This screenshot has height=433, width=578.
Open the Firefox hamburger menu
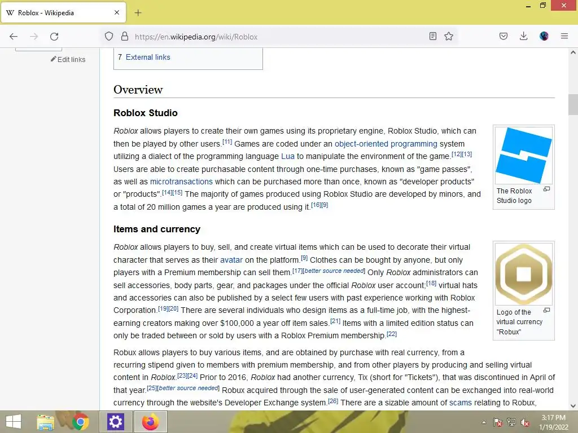coord(564,36)
